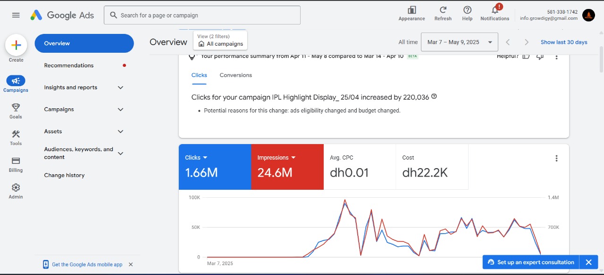Expand Insights and reports section
Screen dimensions: 604x275
click(x=120, y=88)
